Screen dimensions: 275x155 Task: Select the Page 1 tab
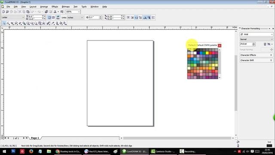tap(35, 138)
